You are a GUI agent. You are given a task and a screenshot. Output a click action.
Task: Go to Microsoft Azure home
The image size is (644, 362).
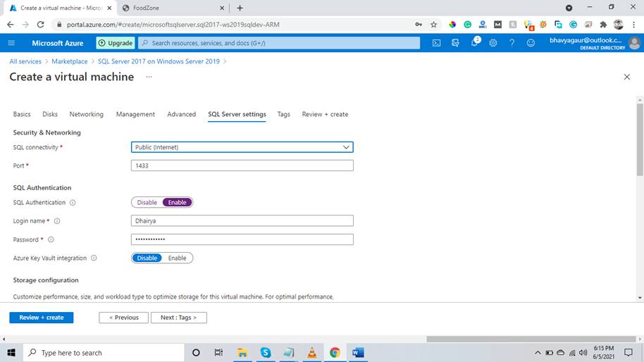coord(58,43)
